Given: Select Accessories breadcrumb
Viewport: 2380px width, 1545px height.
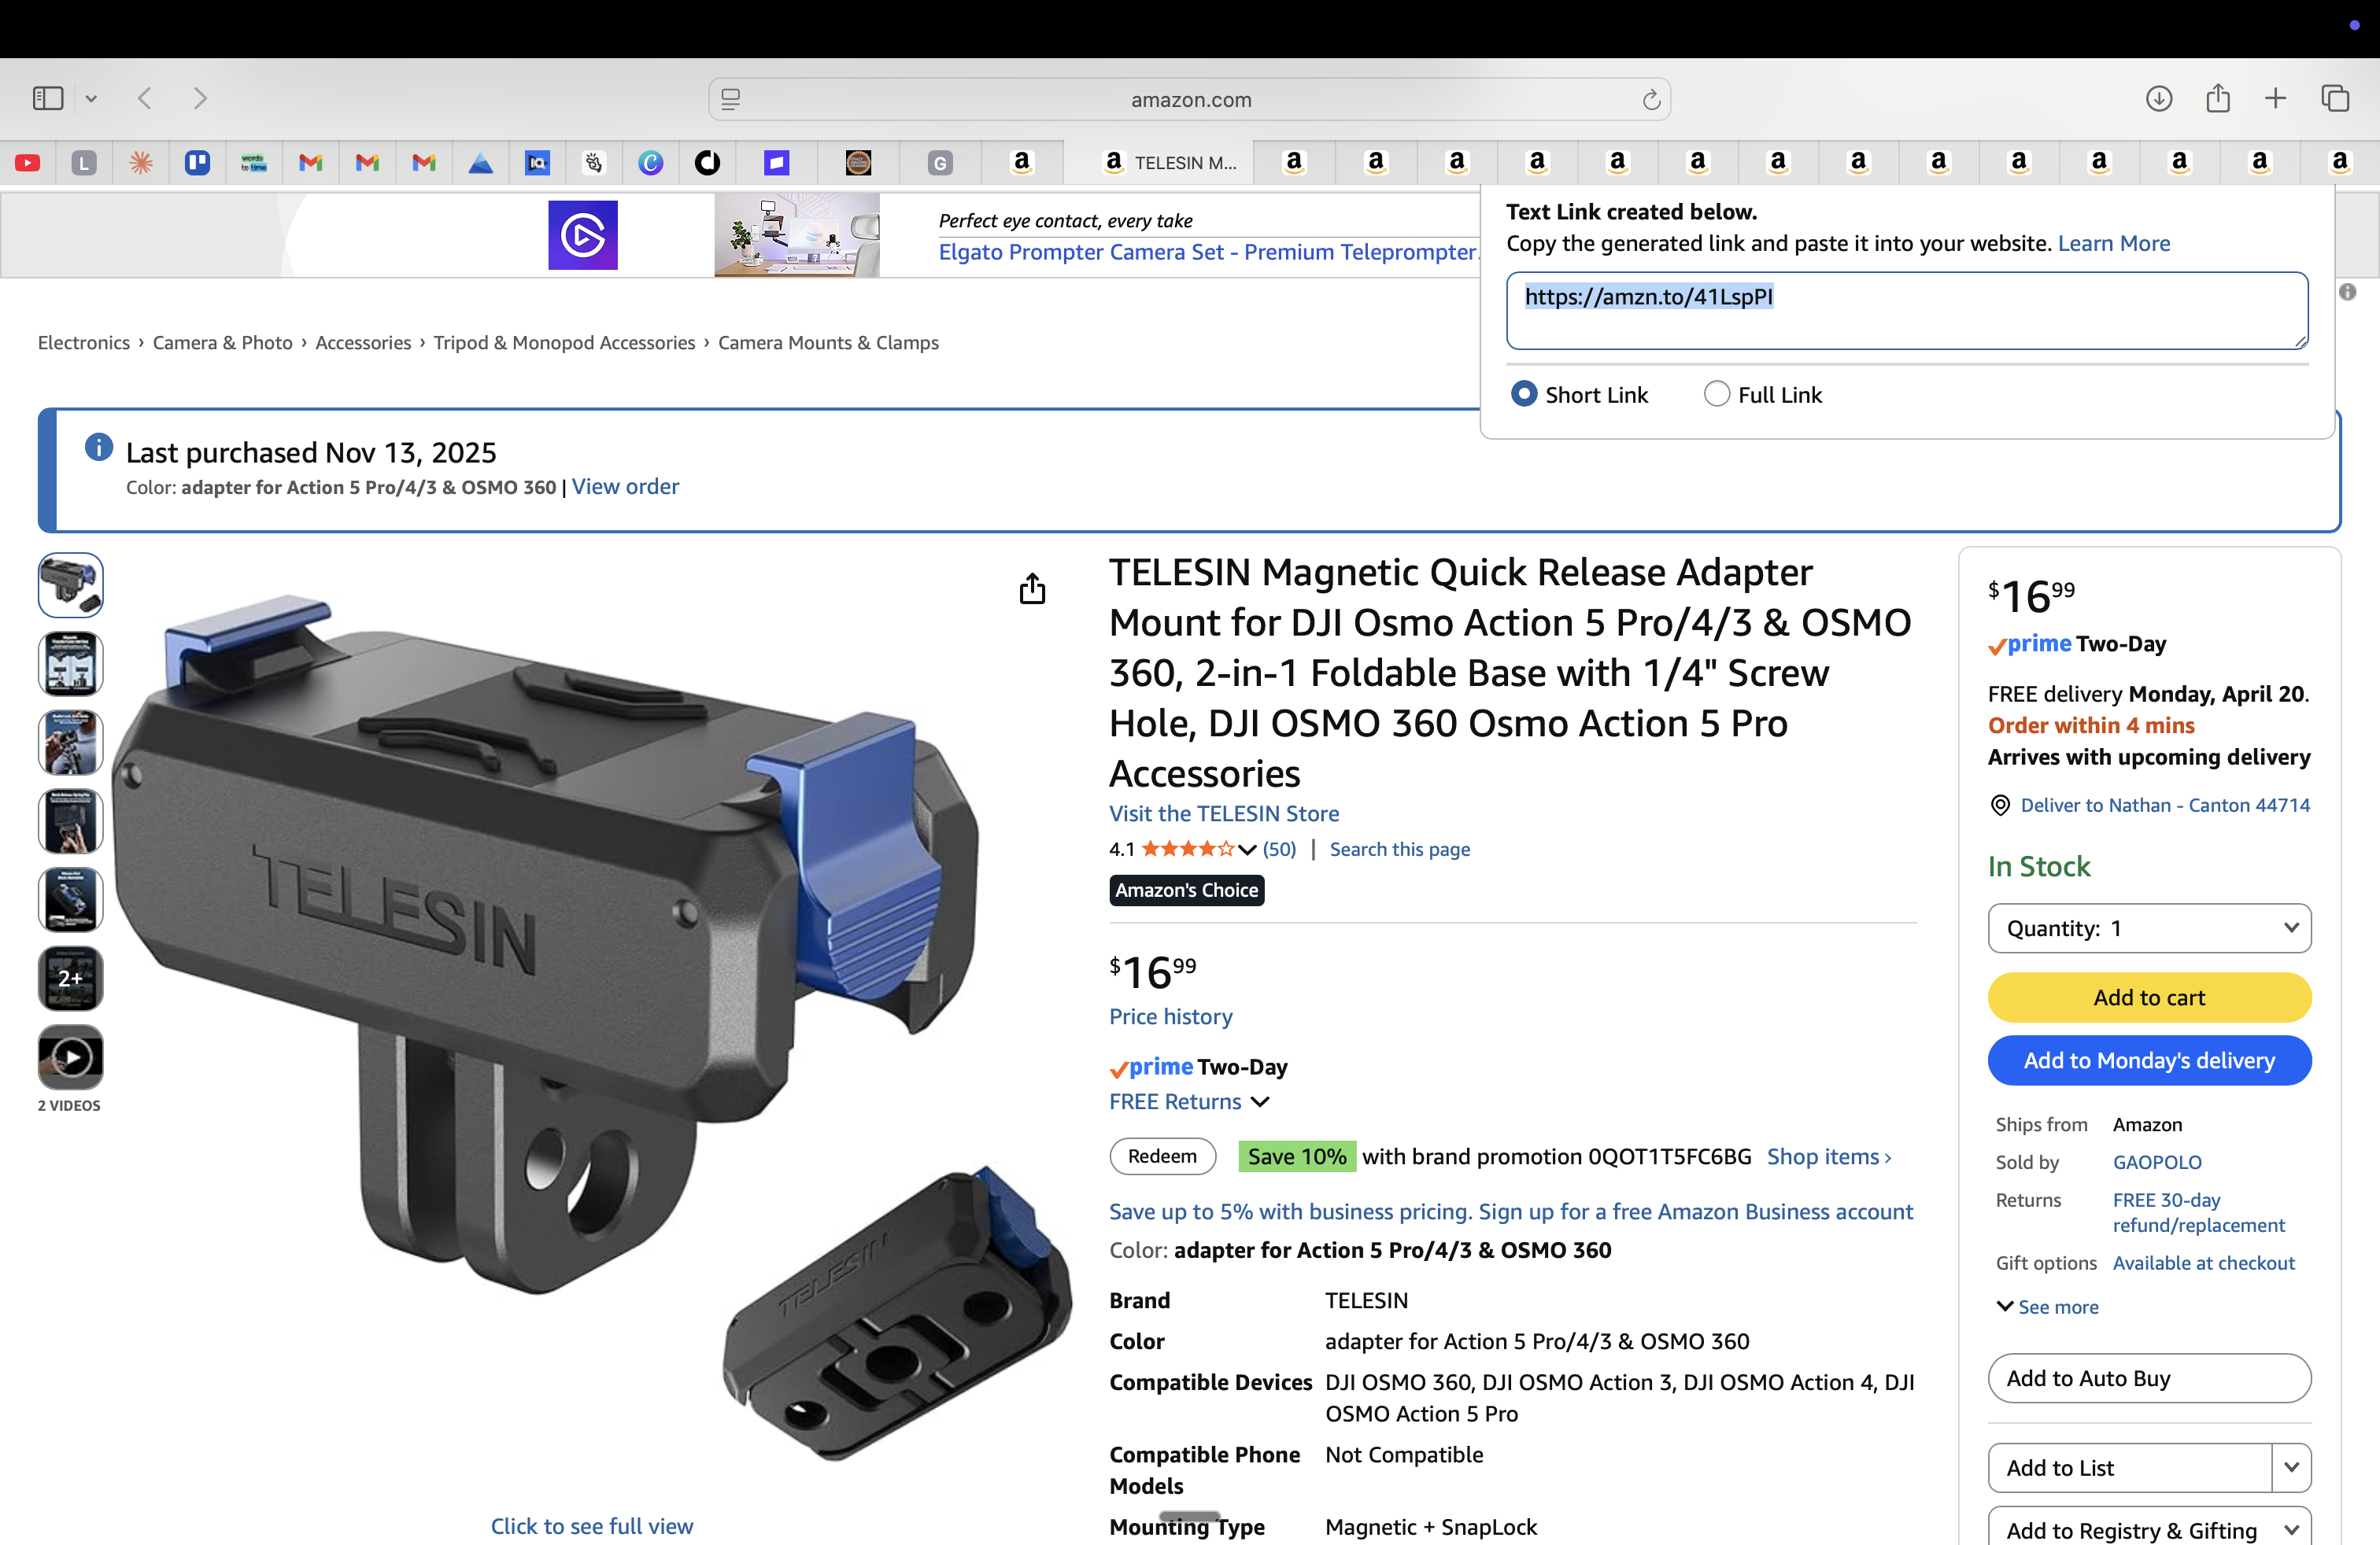Looking at the screenshot, I should pos(363,343).
